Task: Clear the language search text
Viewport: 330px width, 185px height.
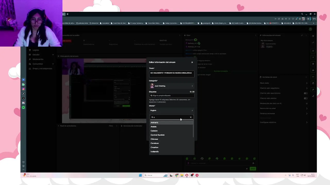Action: coord(191,117)
